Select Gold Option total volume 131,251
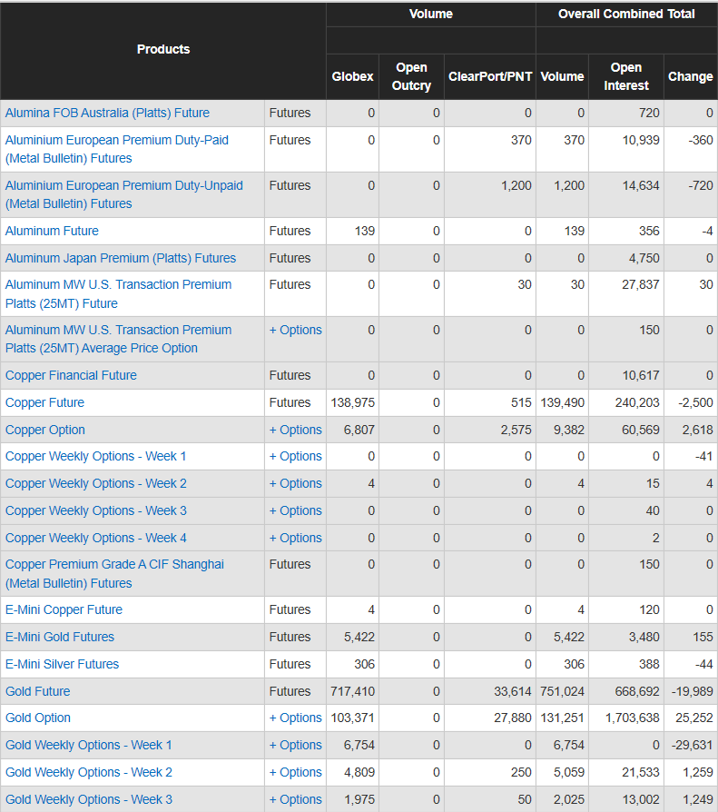The height and width of the screenshot is (812, 718). coord(562,718)
